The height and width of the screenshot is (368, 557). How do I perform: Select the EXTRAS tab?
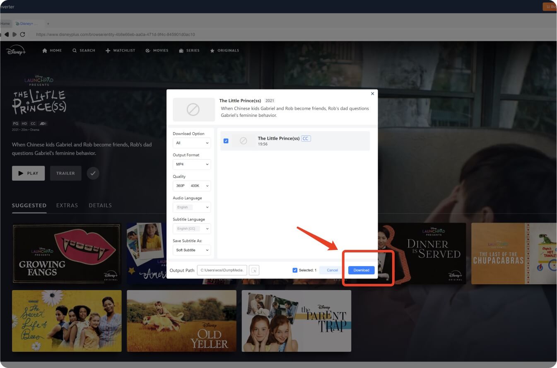(67, 206)
